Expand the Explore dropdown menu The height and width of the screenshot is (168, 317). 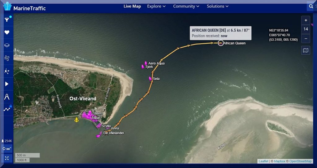click(x=156, y=6)
